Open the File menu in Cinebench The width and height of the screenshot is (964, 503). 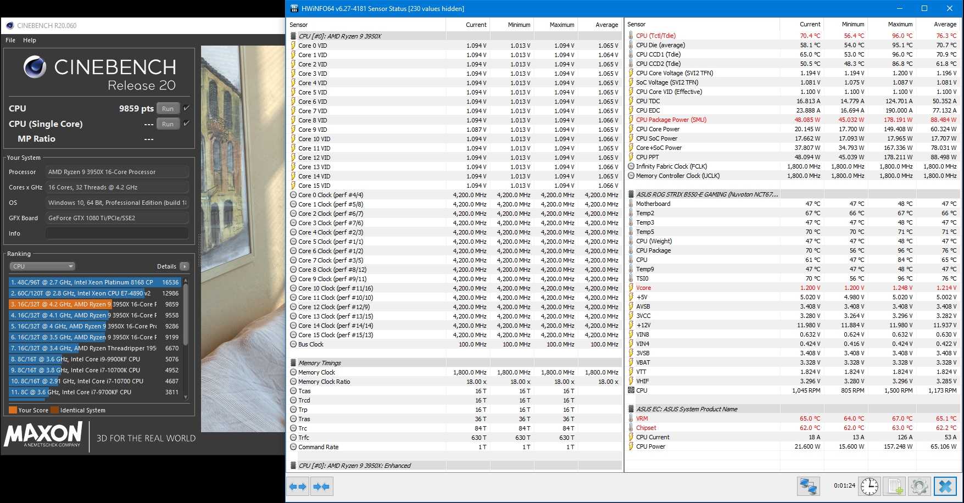[x=10, y=40]
